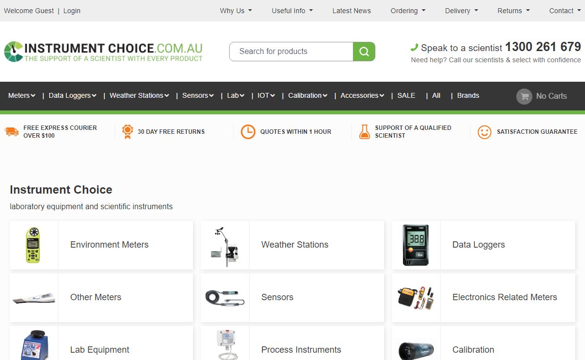Open Data Loggers product image

pos(416,245)
